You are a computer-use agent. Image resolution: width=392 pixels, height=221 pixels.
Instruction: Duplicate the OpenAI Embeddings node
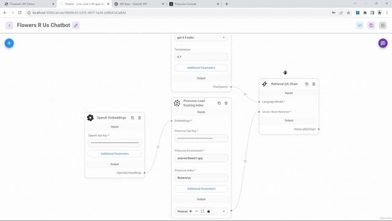point(132,118)
